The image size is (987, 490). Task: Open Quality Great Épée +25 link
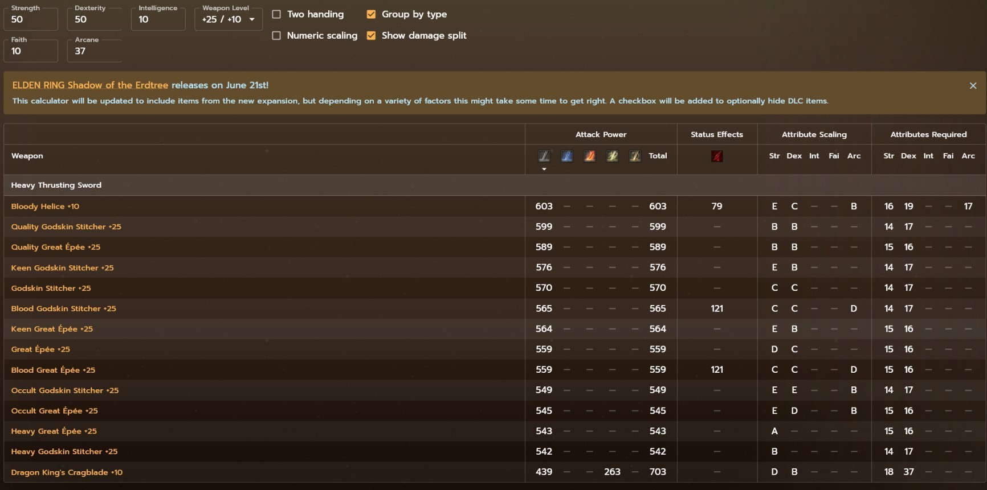tap(55, 247)
